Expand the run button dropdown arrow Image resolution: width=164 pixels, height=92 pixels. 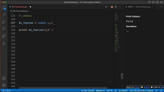[109, 7]
